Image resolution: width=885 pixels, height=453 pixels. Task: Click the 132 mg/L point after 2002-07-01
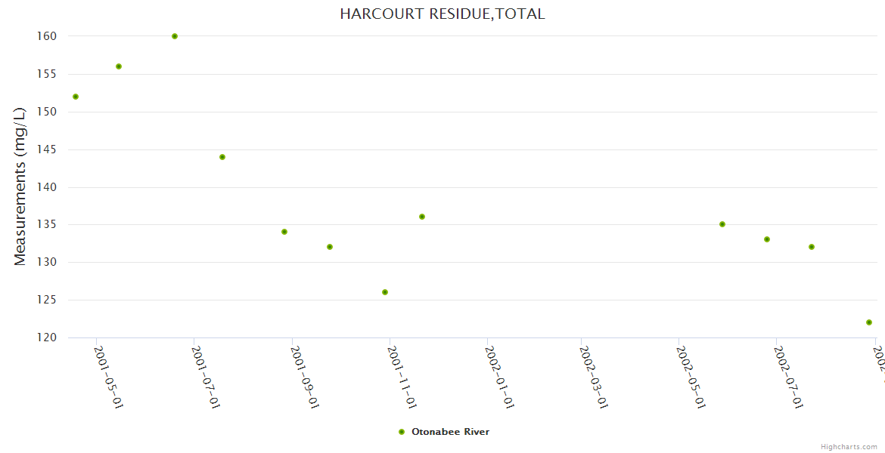pyautogui.click(x=812, y=247)
